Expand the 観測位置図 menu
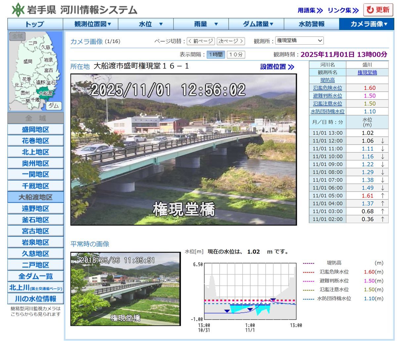 click(x=91, y=24)
